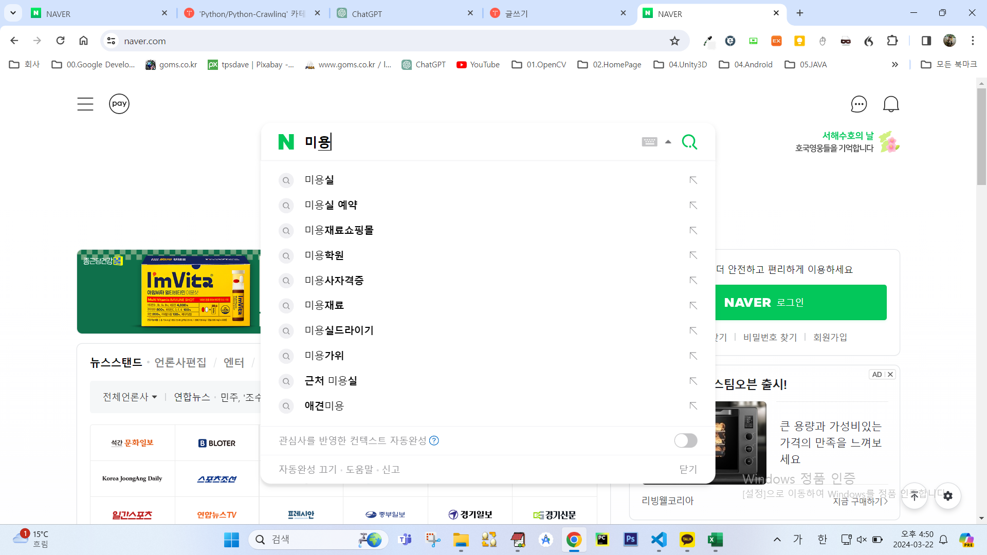Turn off autocomplete via 자동완성 끄기
The image size is (987, 555).
pos(307,469)
